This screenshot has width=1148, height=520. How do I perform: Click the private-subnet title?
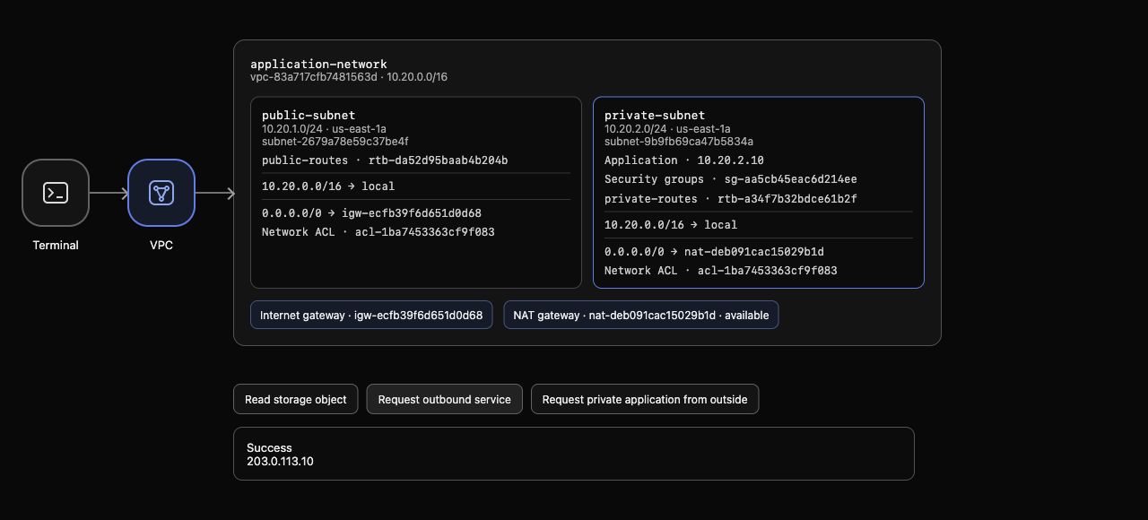coord(655,115)
